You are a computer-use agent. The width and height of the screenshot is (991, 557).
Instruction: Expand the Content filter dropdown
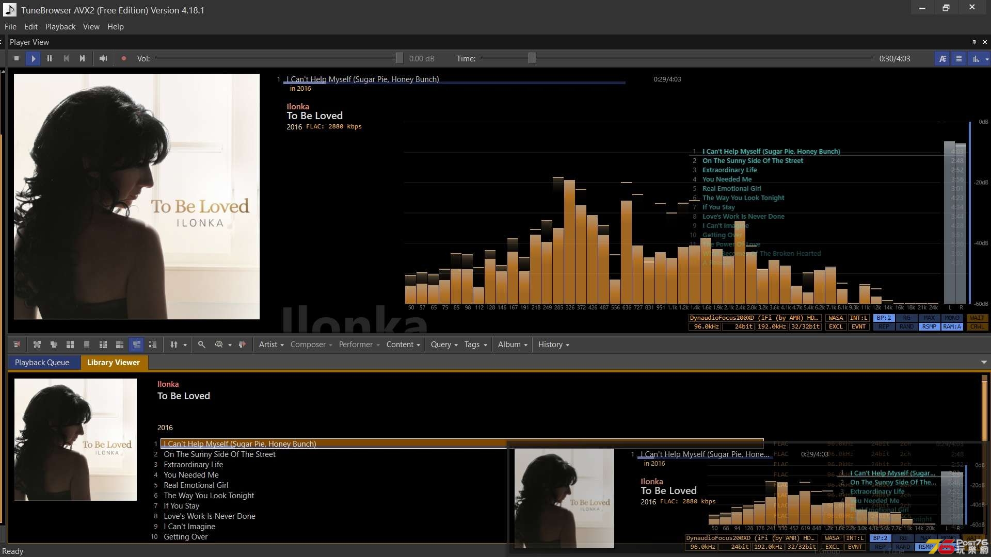click(x=403, y=345)
